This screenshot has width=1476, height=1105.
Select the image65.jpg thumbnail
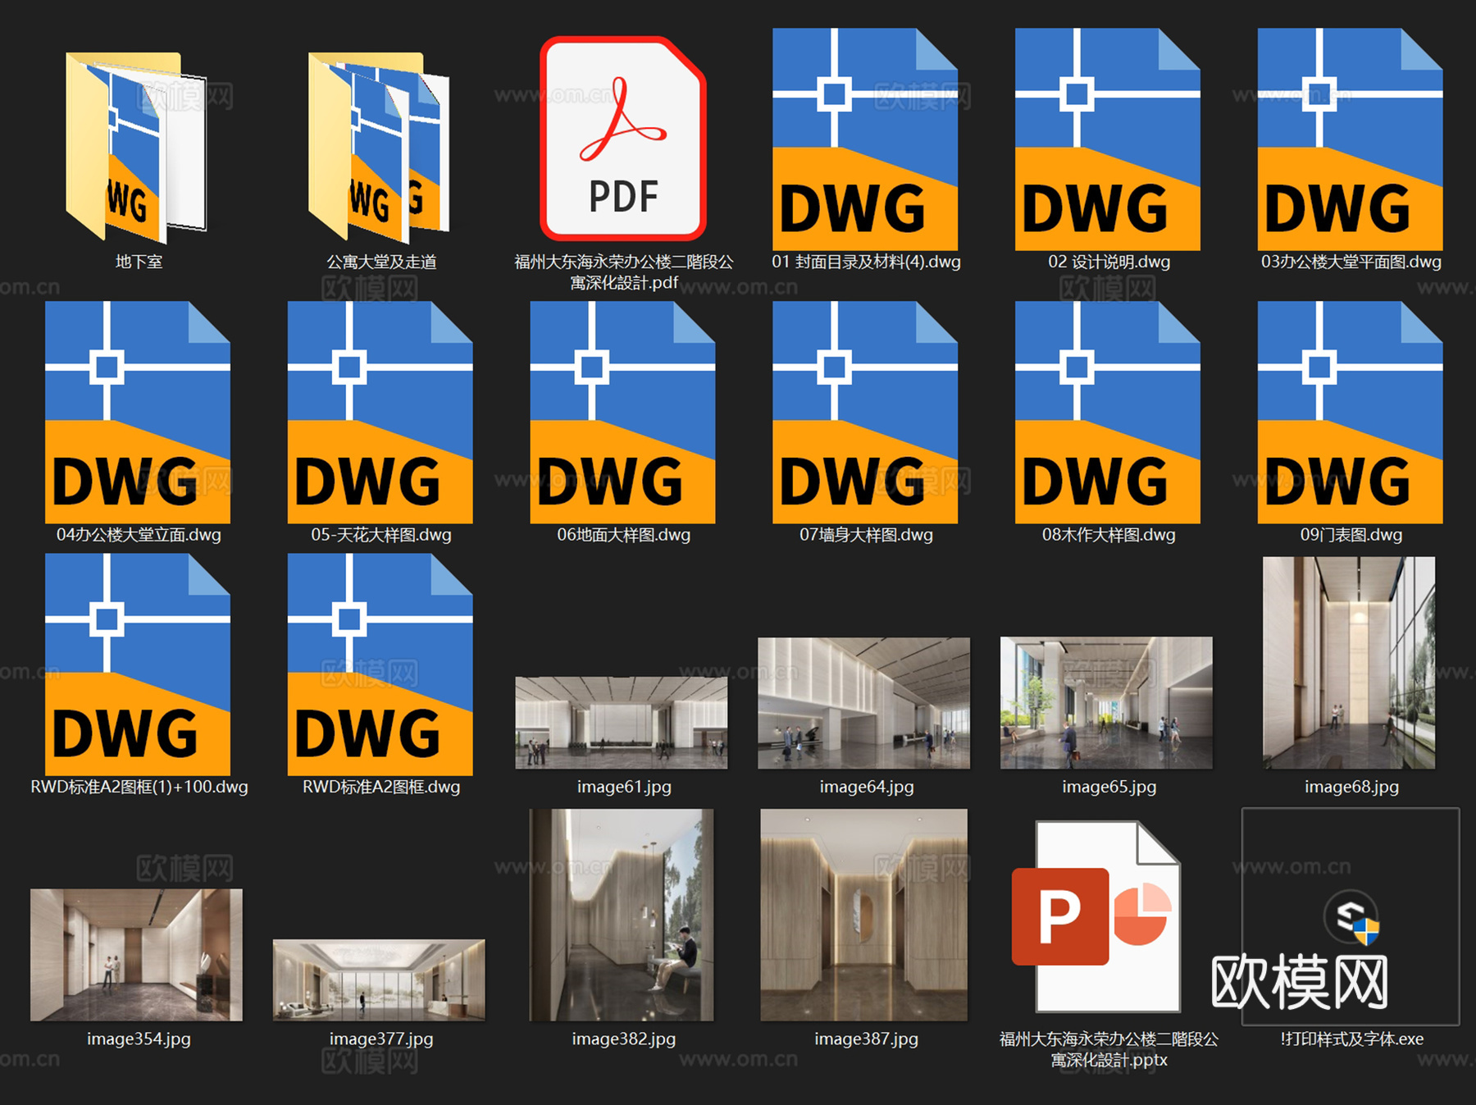(x=1106, y=703)
